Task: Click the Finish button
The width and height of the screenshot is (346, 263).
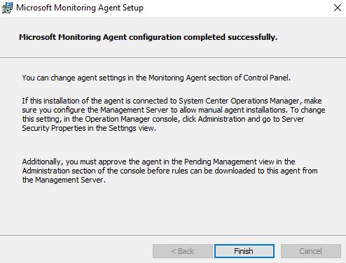Action: (x=244, y=251)
